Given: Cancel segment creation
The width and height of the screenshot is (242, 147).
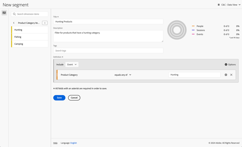Looking at the screenshot, I should click(74, 98).
